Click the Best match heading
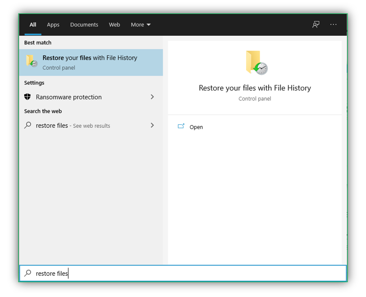Image resolution: width=366 pixels, height=297 pixels. click(x=38, y=43)
